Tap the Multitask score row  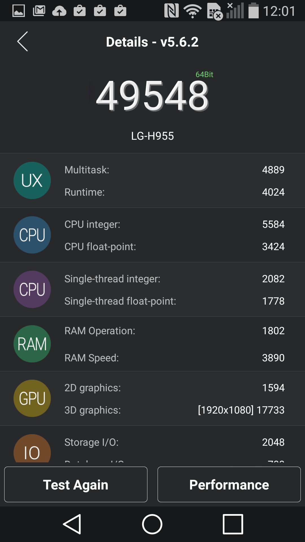[175, 170]
